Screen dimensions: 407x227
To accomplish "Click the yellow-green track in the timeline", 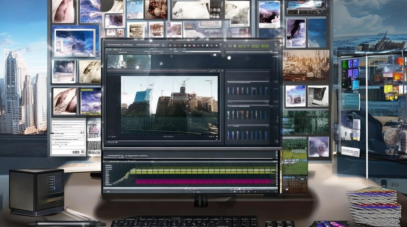I will click(x=203, y=171).
